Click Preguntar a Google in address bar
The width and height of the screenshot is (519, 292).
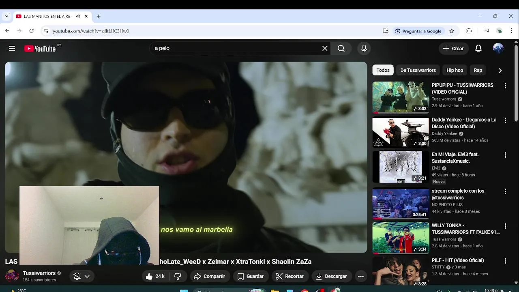click(418, 31)
